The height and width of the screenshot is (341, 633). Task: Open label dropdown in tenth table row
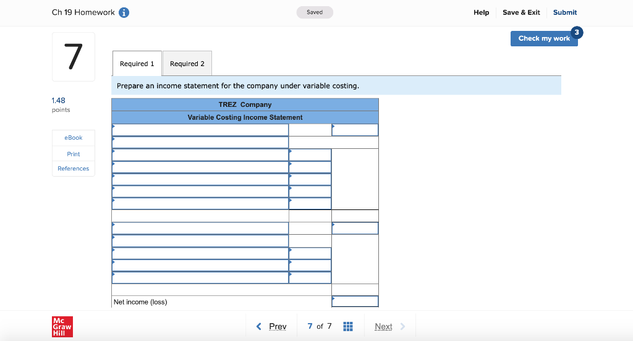point(200,241)
